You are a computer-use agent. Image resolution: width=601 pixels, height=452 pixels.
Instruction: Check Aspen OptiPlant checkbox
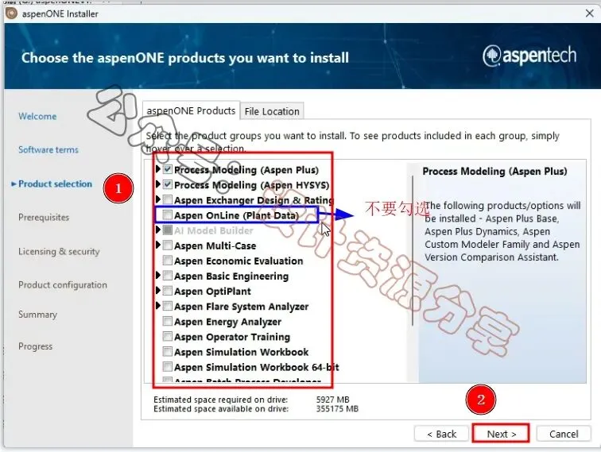(167, 291)
